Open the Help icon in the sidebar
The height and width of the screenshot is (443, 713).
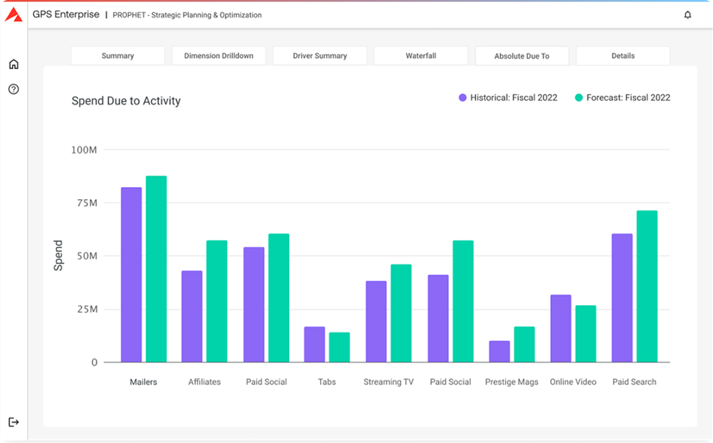13,88
